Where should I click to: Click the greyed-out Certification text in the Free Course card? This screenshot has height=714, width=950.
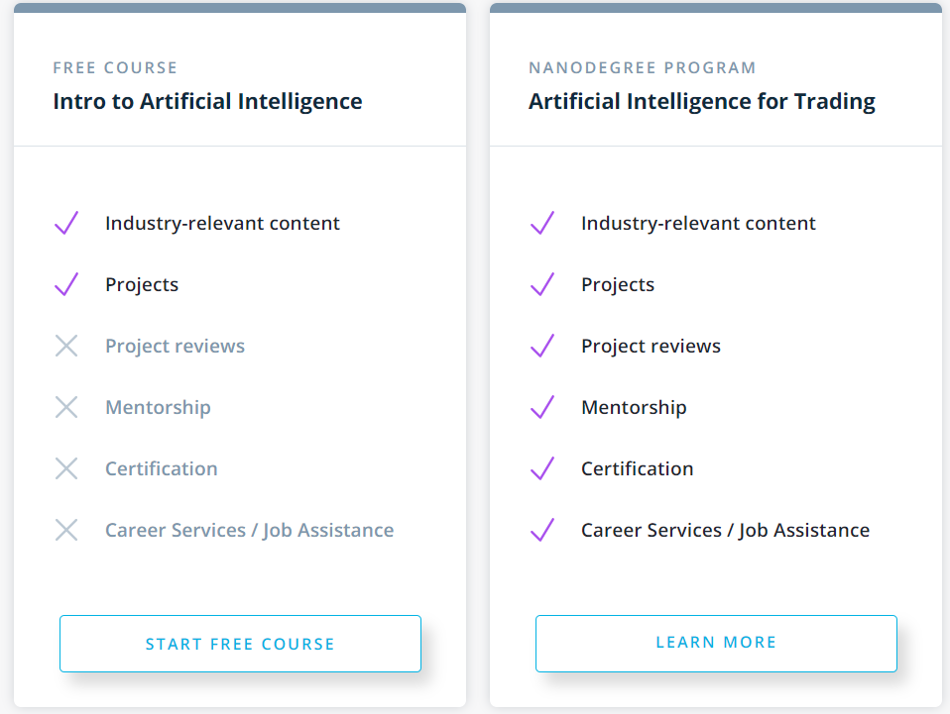point(162,468)
